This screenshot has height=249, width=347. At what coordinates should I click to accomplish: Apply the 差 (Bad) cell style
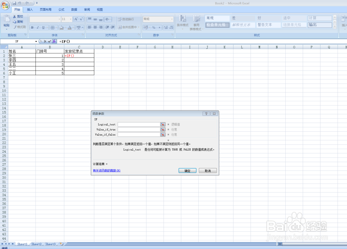tap(243, 18)
